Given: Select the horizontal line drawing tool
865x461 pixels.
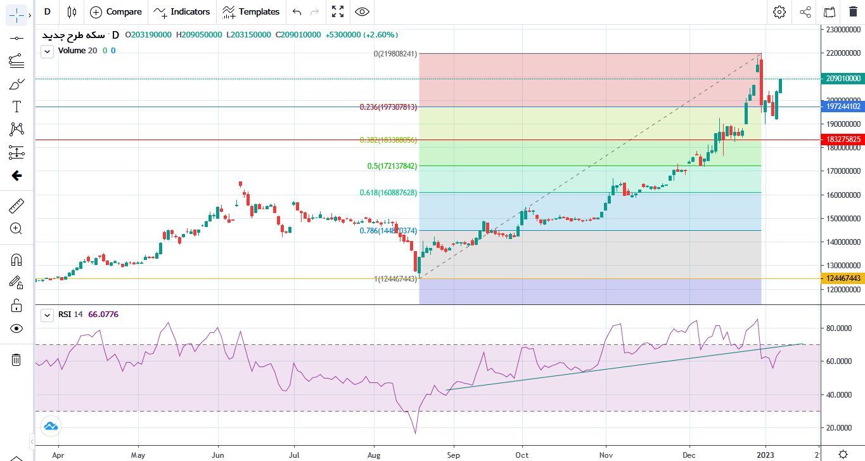Looking at the screenshot, I should [16, 38].
